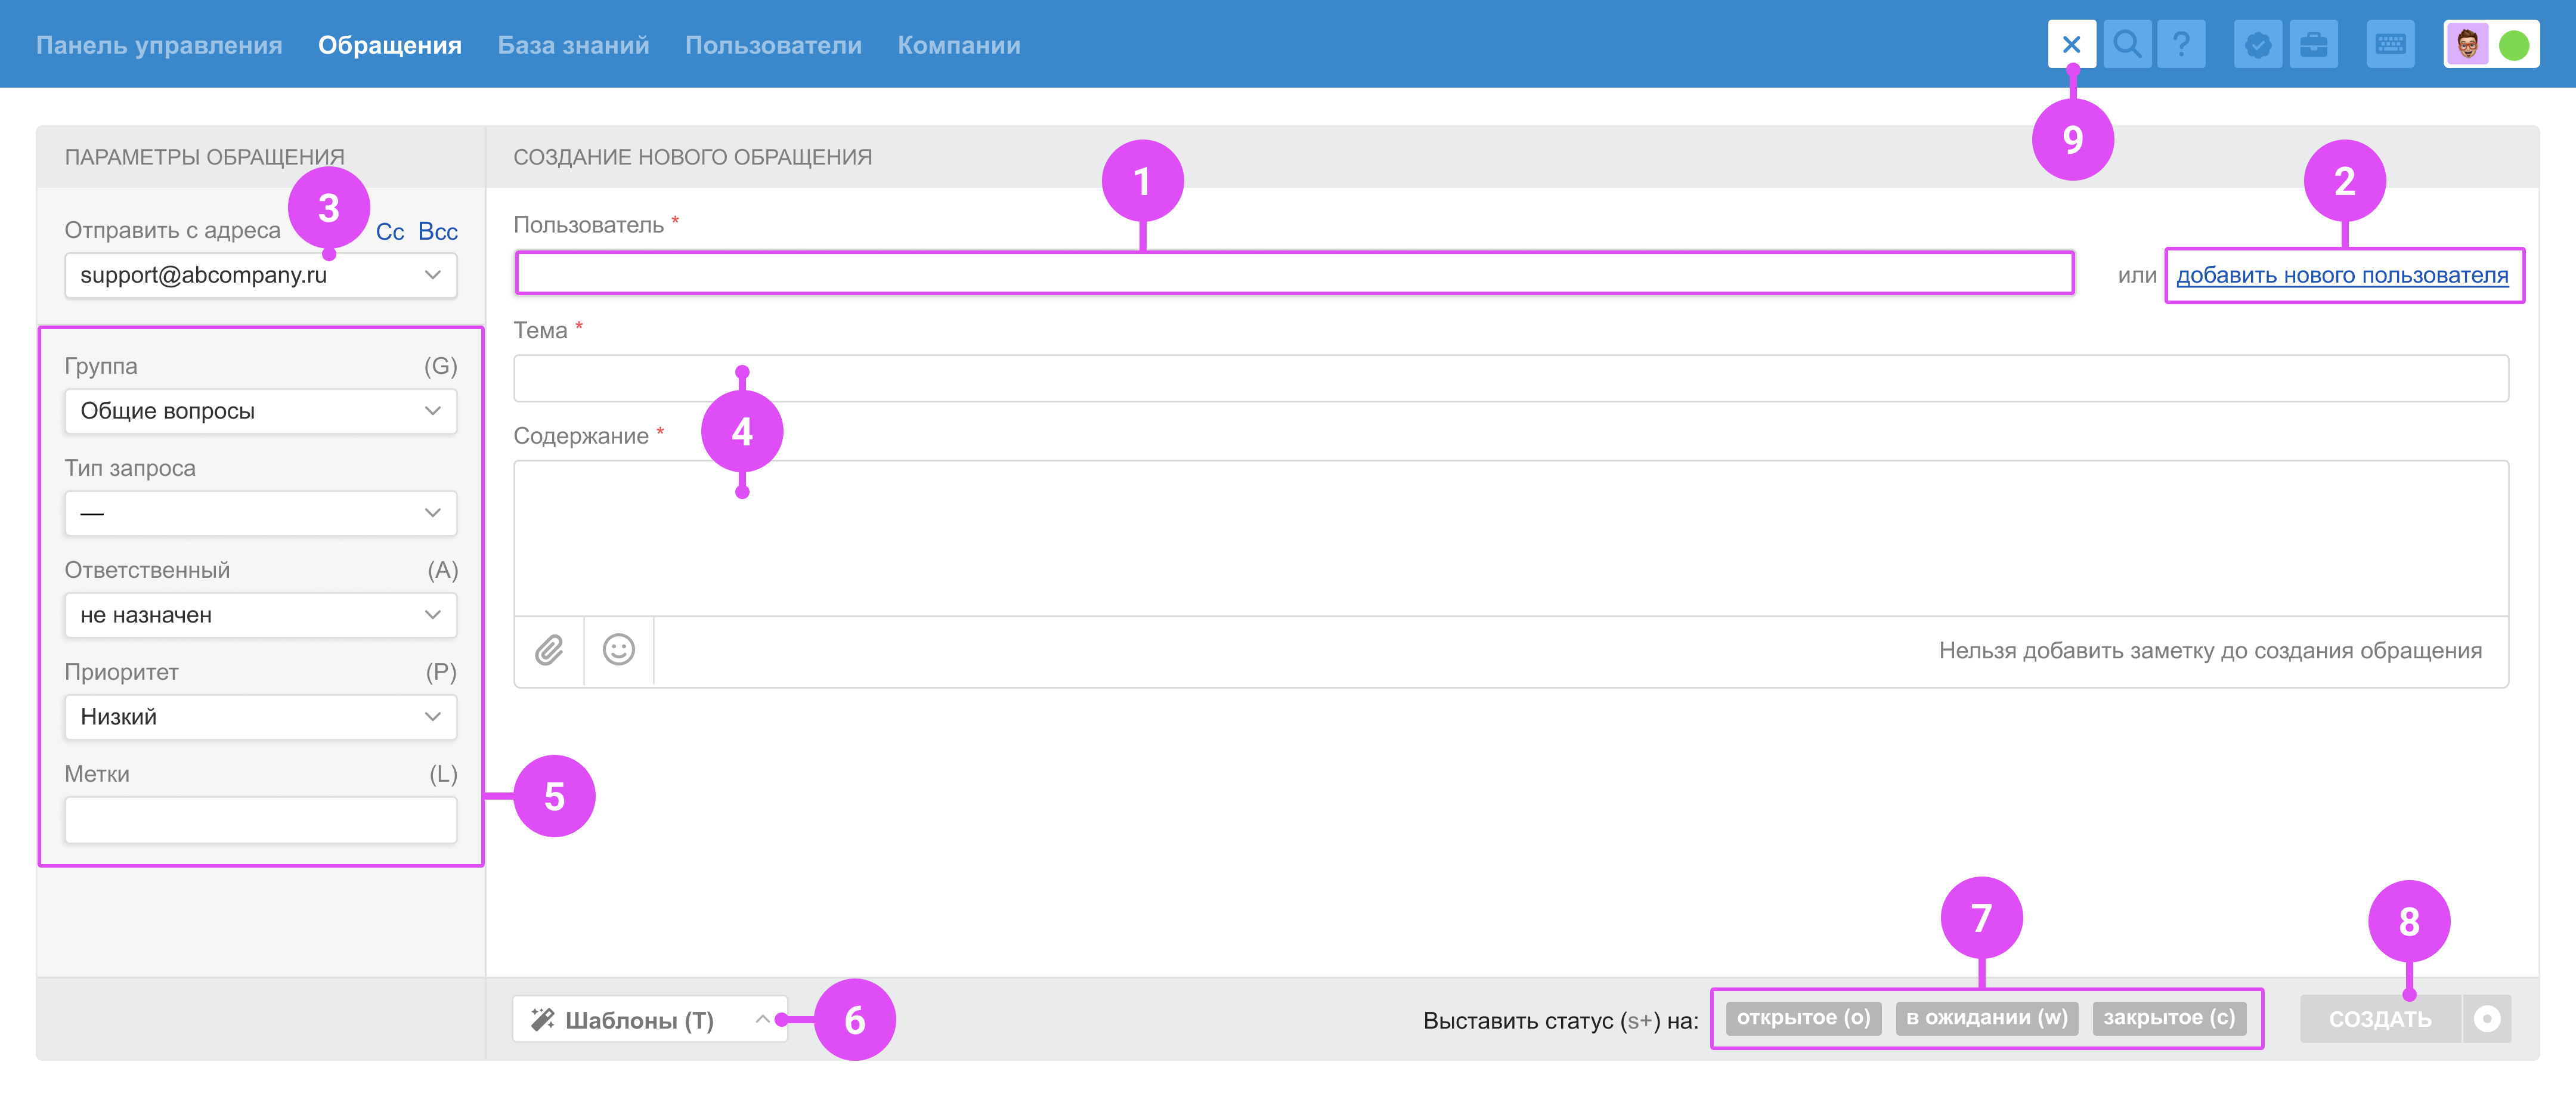Image resolution: width=2576 pixels, height=1093 pixels.
Task: Set status to закрытое (c)
Action: click(2168, 1018)
